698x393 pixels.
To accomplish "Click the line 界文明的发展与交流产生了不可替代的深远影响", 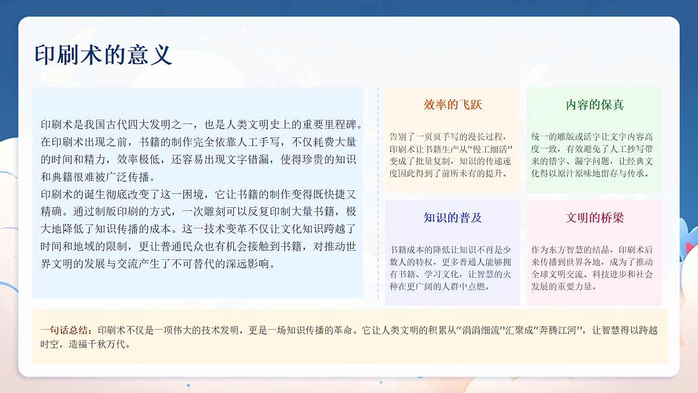I will pyautogui.click(x=157, y=264).
